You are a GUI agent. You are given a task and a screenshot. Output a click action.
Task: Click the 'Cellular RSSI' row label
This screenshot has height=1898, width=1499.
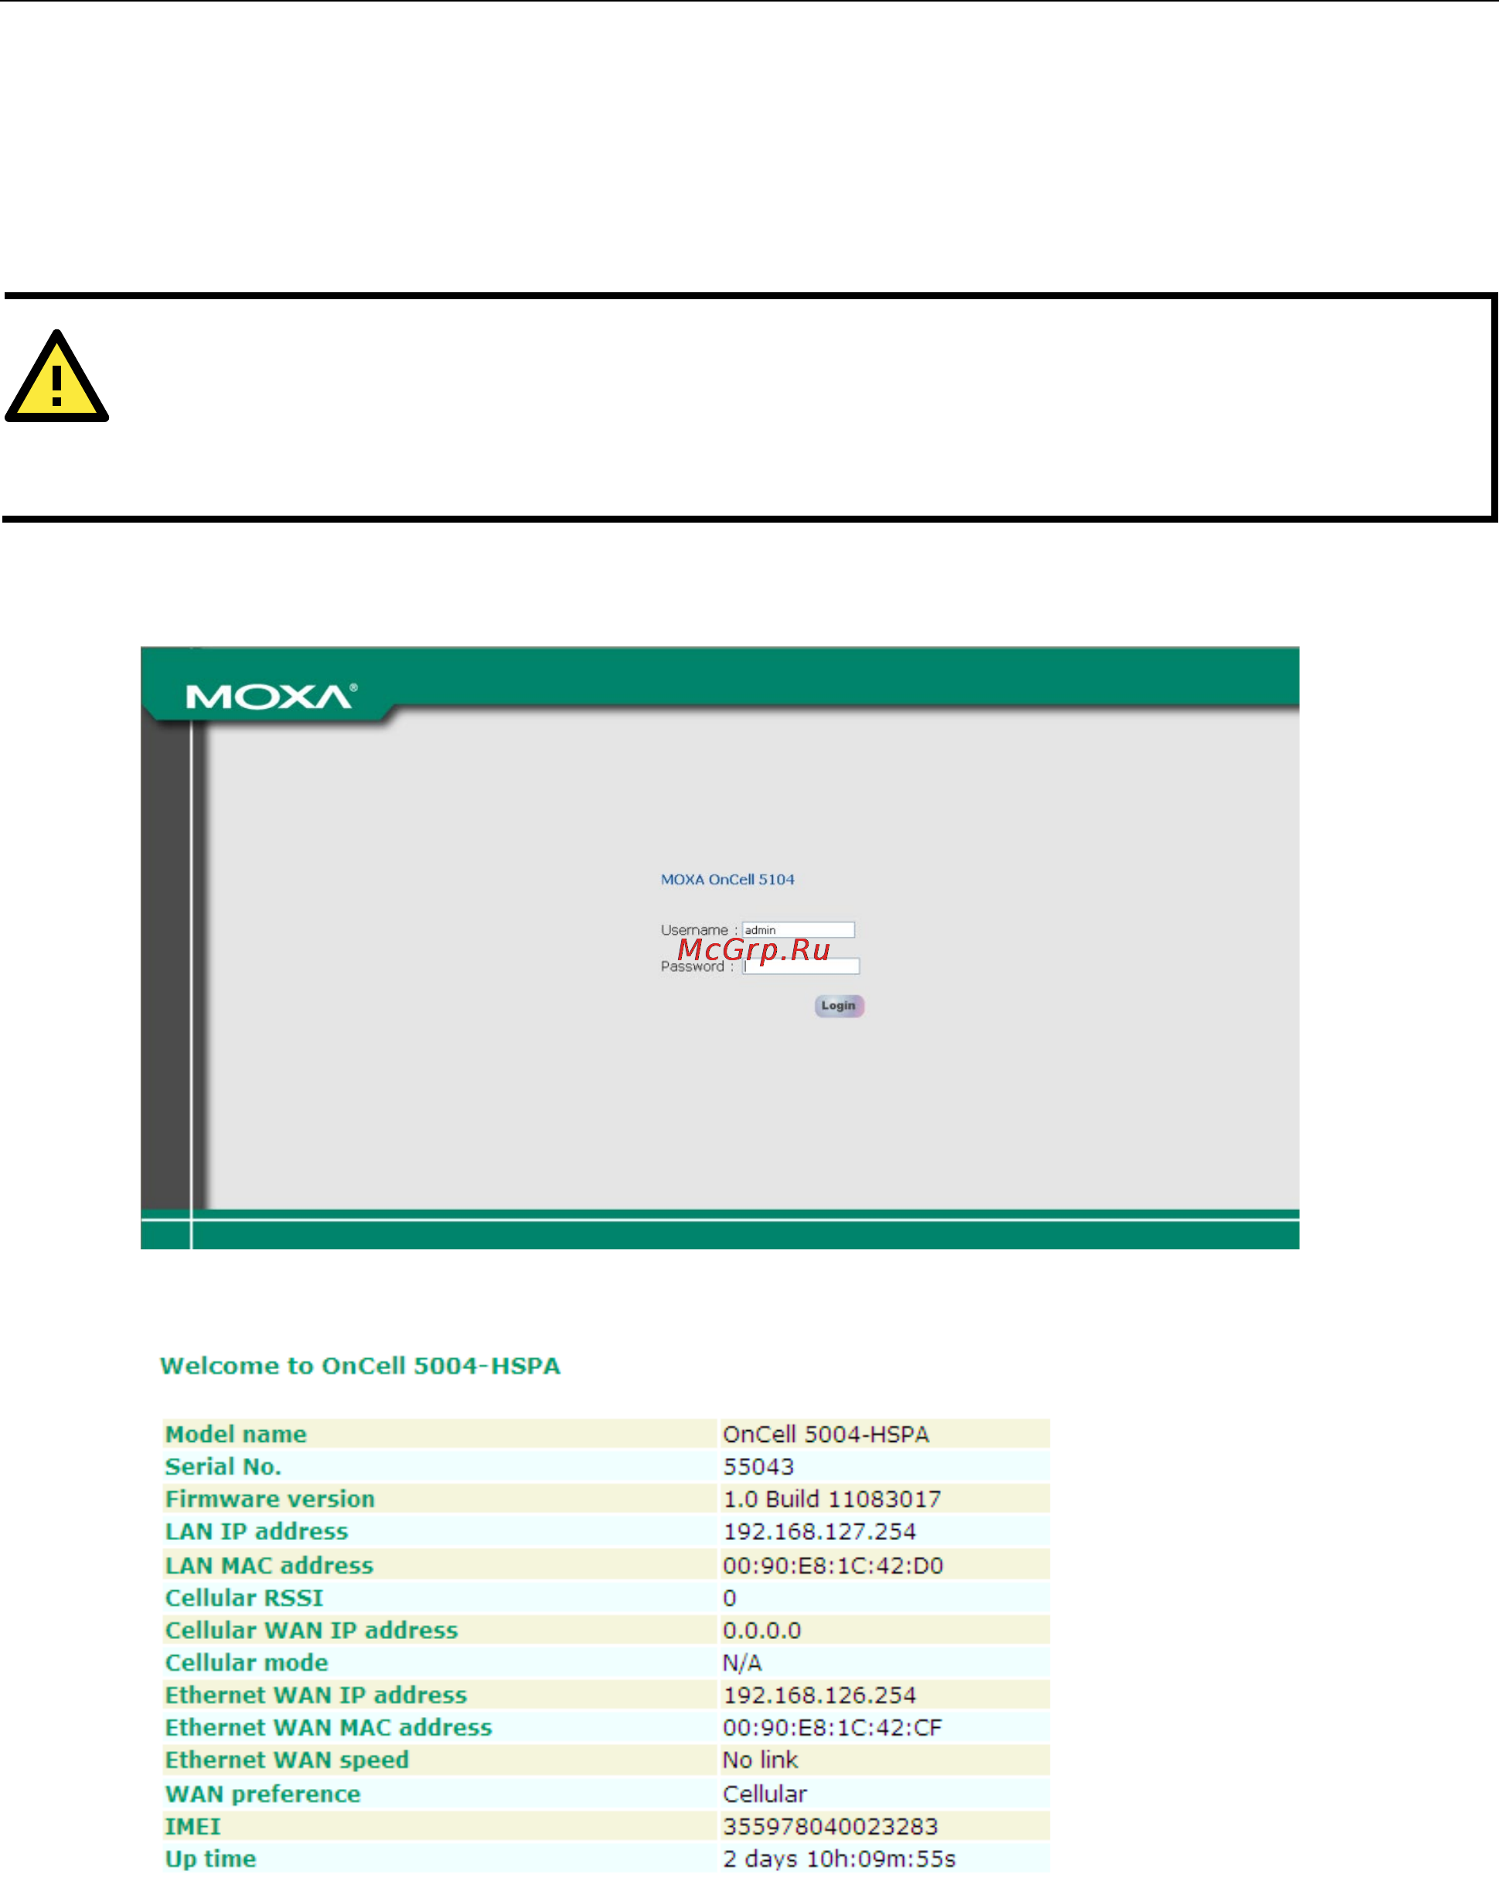(244, 1598)
